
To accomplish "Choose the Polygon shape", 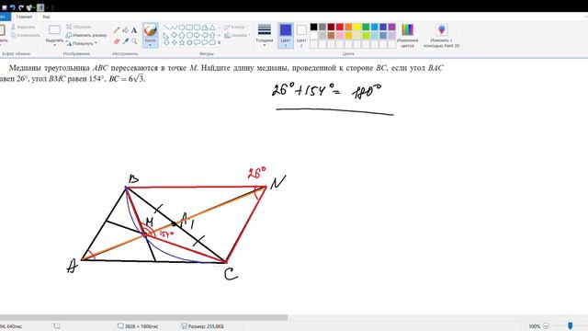I will [205, 27].
